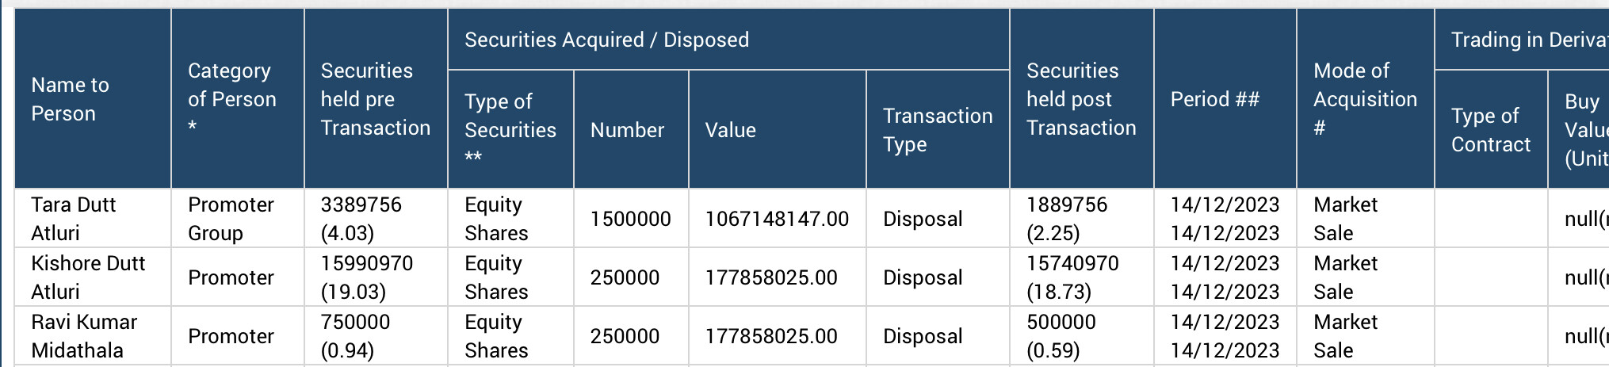This screenshot has height=367, width=1609.
Task: Click the 'Type of Contract' column header
Action: tap(1490, 130)
